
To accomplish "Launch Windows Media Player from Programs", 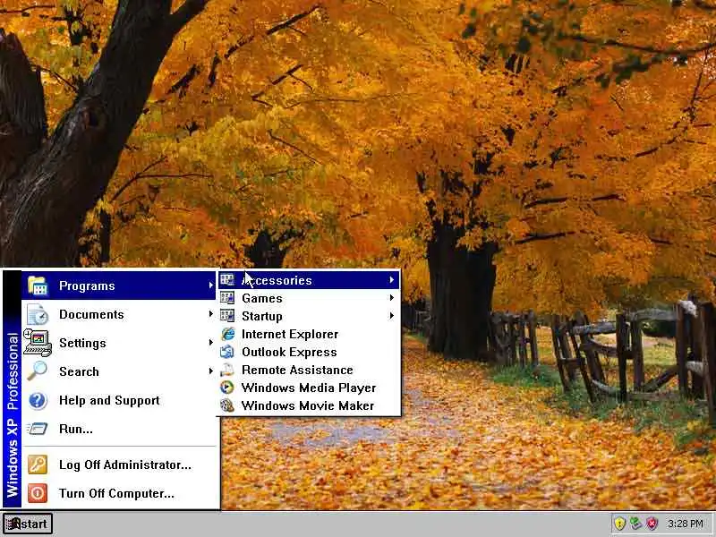I will click(x=309, y=388).
